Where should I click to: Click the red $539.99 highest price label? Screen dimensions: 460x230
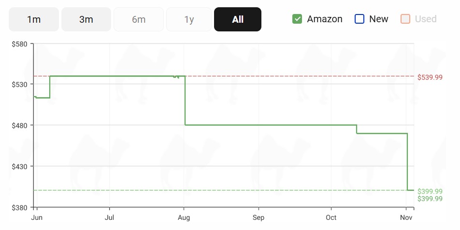[x=430, y=77]
